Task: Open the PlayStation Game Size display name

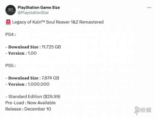Action: click(x=39, y=7)
